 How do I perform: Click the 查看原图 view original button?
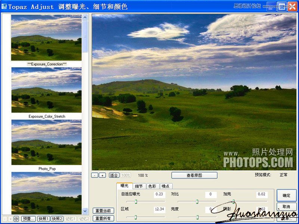[x=194, y=175]
